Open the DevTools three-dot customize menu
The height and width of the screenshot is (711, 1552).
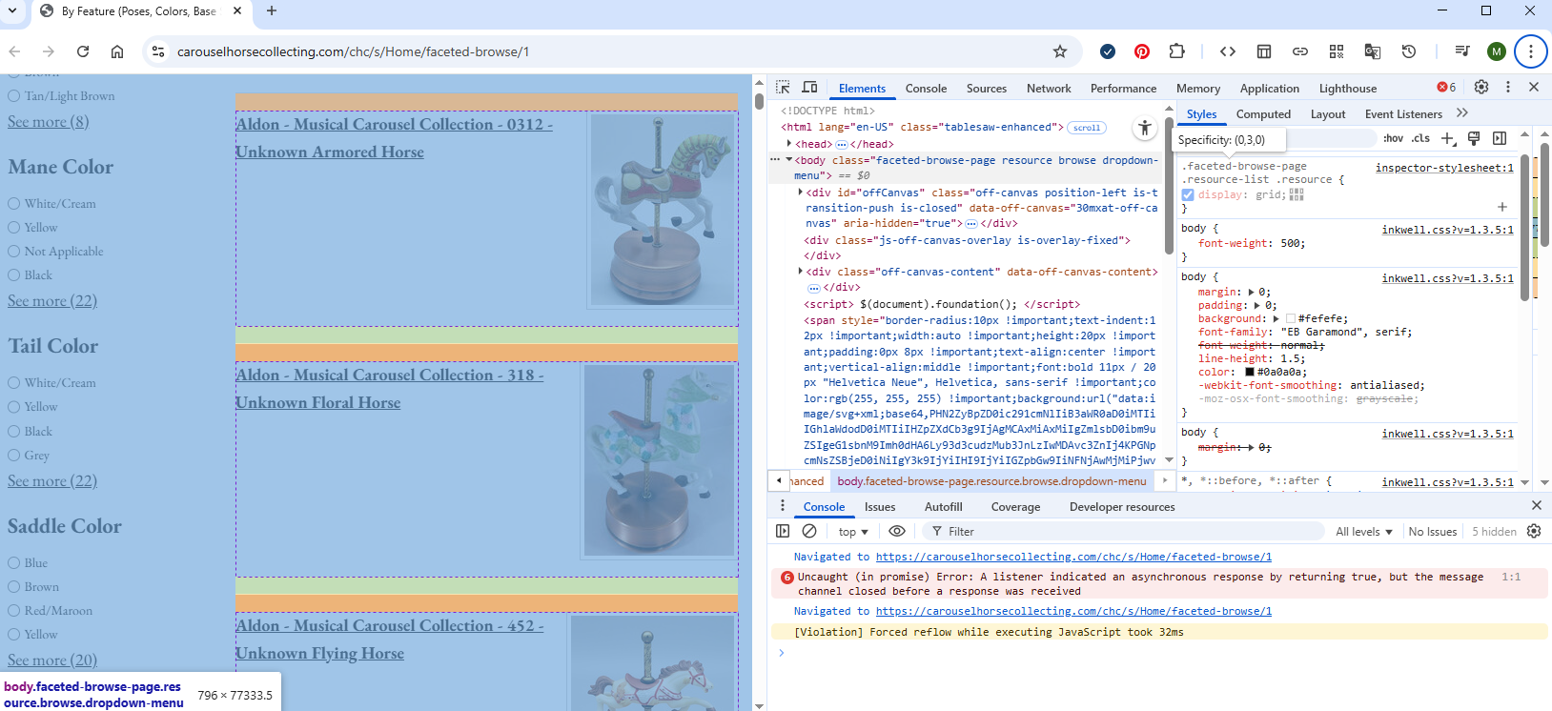tap(1508, 87)
